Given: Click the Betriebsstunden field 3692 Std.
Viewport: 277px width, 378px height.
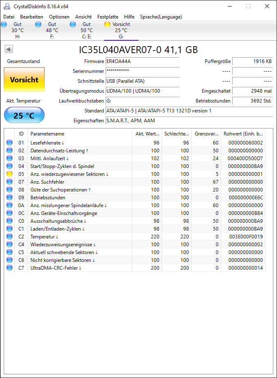Looking at the screenshot, I should (x=252, y=101).
